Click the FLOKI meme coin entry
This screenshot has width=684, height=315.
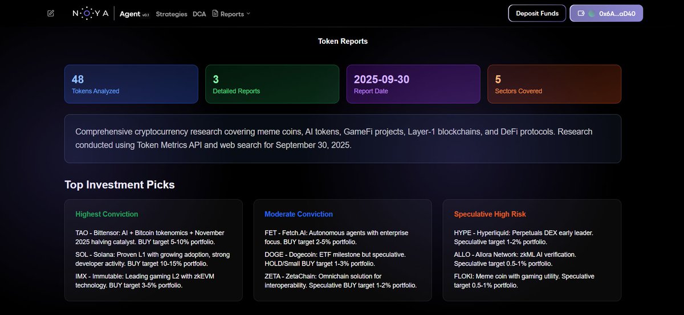coord(524,281)
